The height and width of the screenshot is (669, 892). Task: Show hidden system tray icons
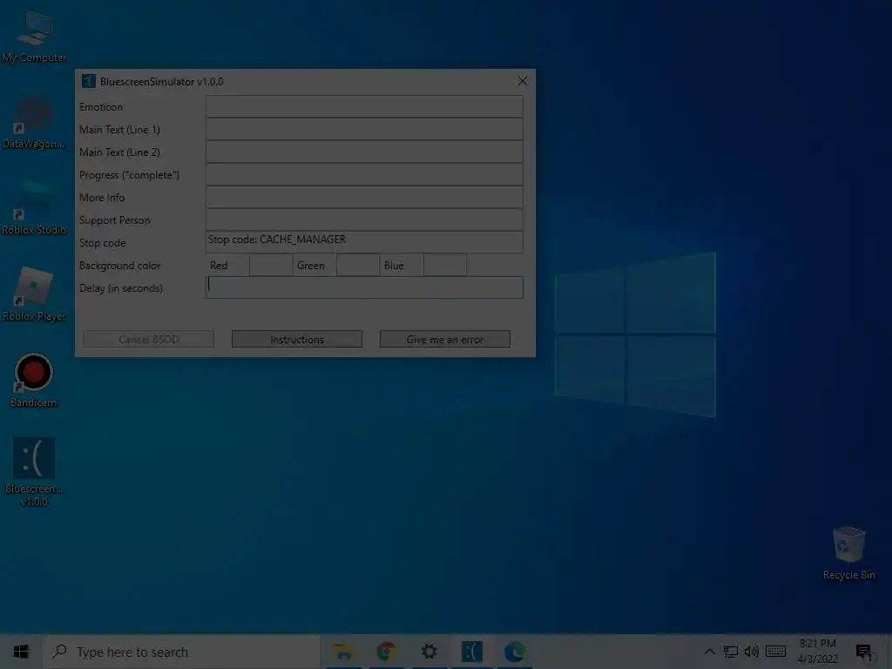coord(709,652)
